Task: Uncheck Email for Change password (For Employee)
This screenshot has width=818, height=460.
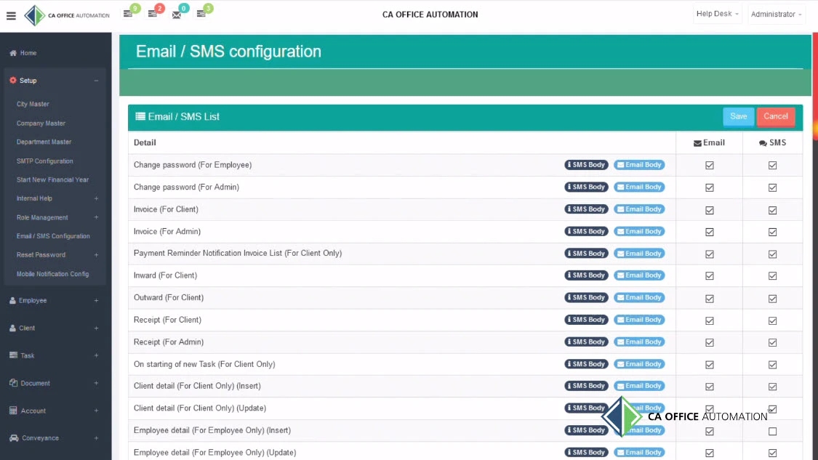Action: [x=709, y=166]
